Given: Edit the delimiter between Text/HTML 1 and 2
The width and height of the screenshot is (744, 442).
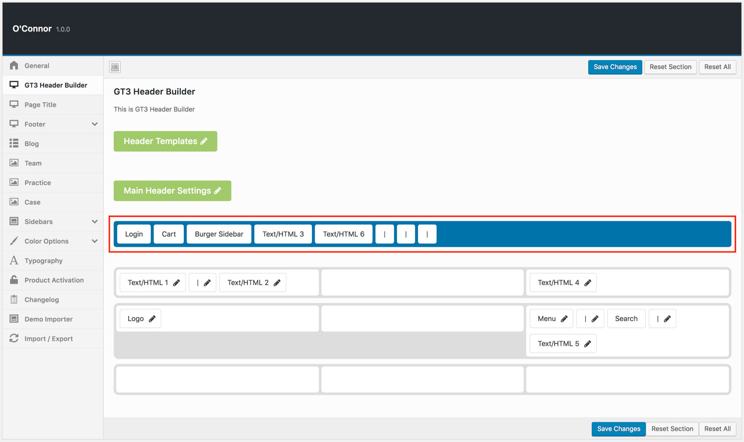Looking at the screenshot, I should pyautogui.click(x=207, y=283).
